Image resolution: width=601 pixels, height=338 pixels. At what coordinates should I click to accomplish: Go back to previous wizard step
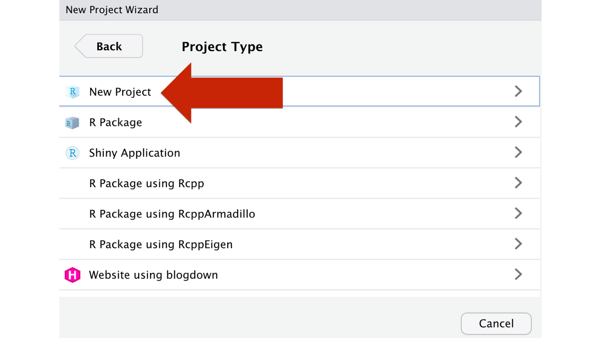pos(109,46)
